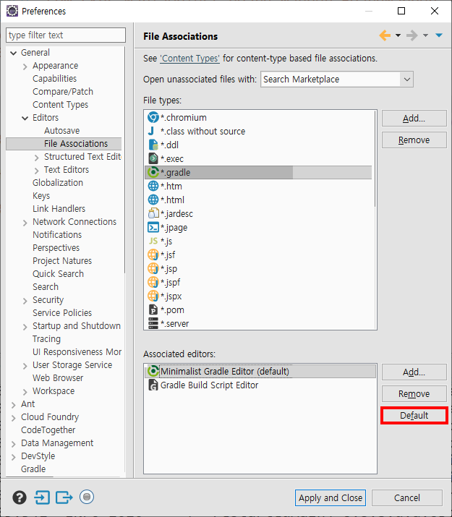This screenshot has height=517, width=452.
Task: Select the *.class without source icon
Action: [x=152, y=131]
